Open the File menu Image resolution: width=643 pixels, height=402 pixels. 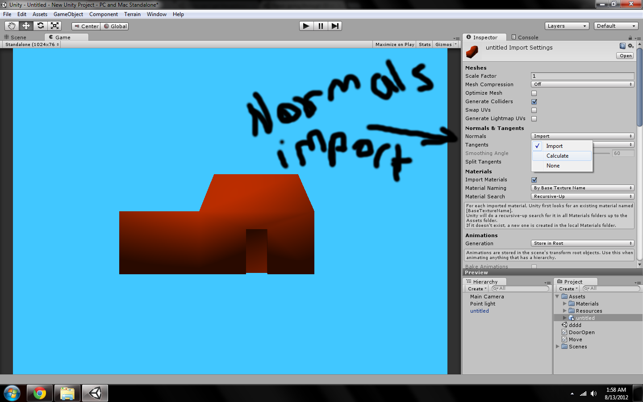coord(7,14)
